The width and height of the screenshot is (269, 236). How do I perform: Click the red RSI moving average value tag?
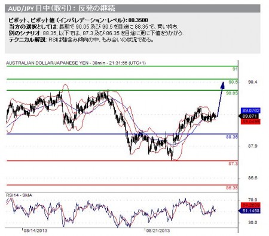point(250,205)
